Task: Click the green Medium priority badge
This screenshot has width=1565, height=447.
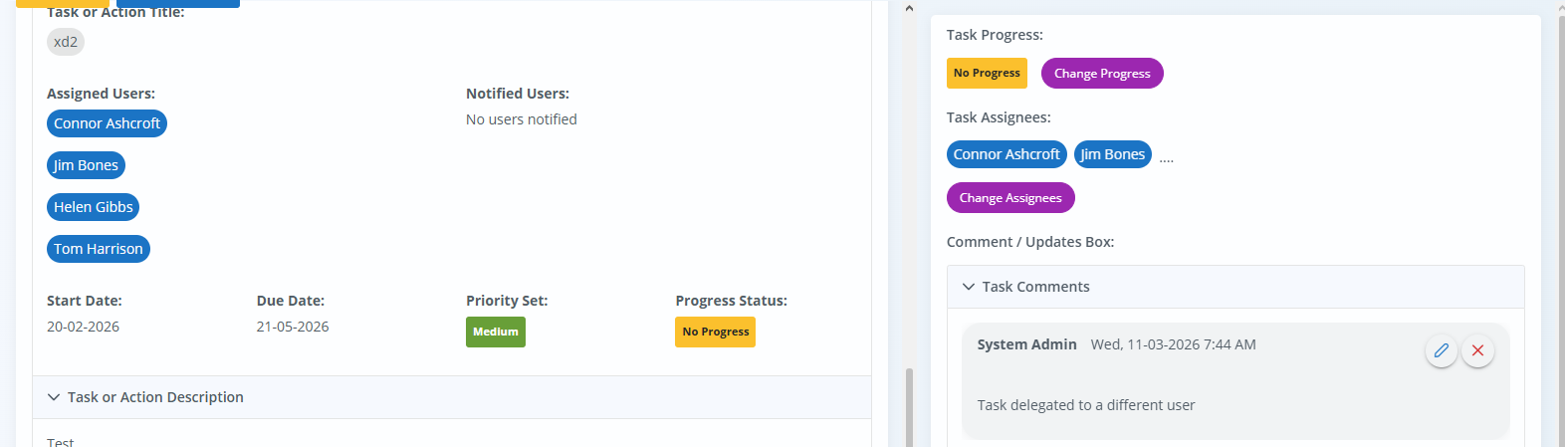Action: 495,332
